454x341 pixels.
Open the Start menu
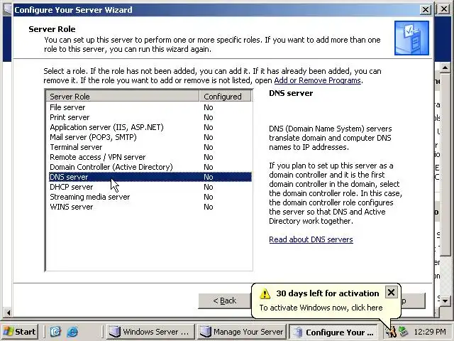tap(20, 332)
